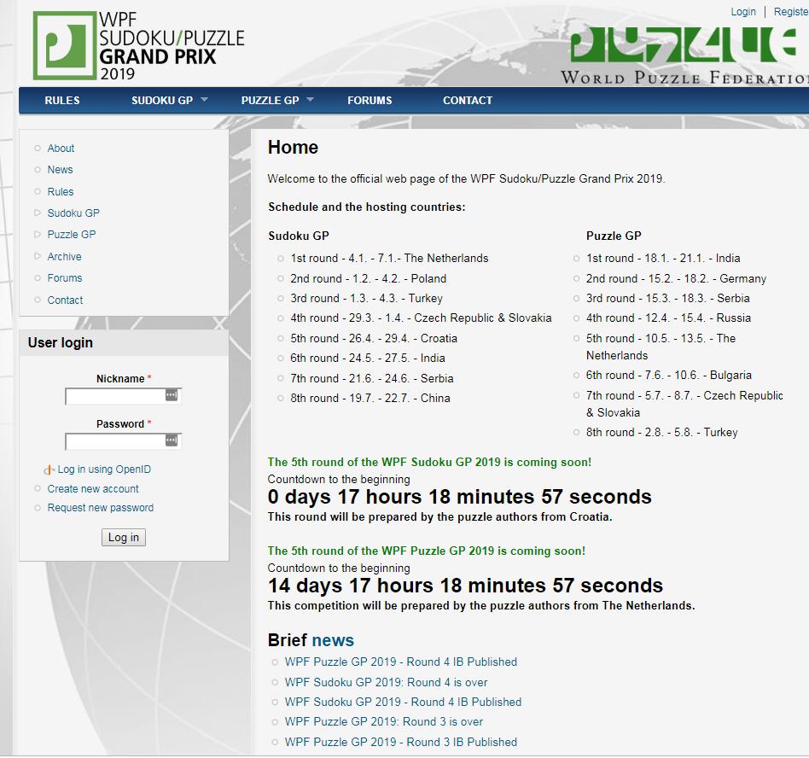Click Create new account link
The height and width of the screenshot is (758, 809).
click(x=93, y=488)
